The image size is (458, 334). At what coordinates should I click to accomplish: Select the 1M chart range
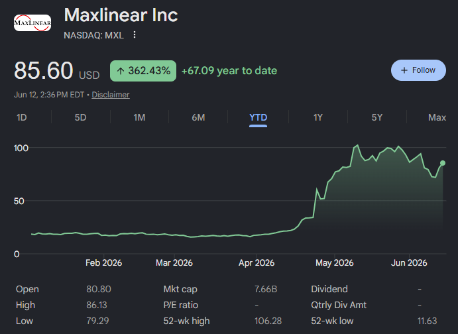(x=139, y=117)
